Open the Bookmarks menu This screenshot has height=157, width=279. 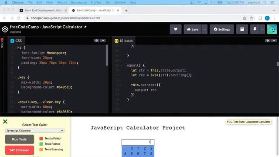click(79, 2)
